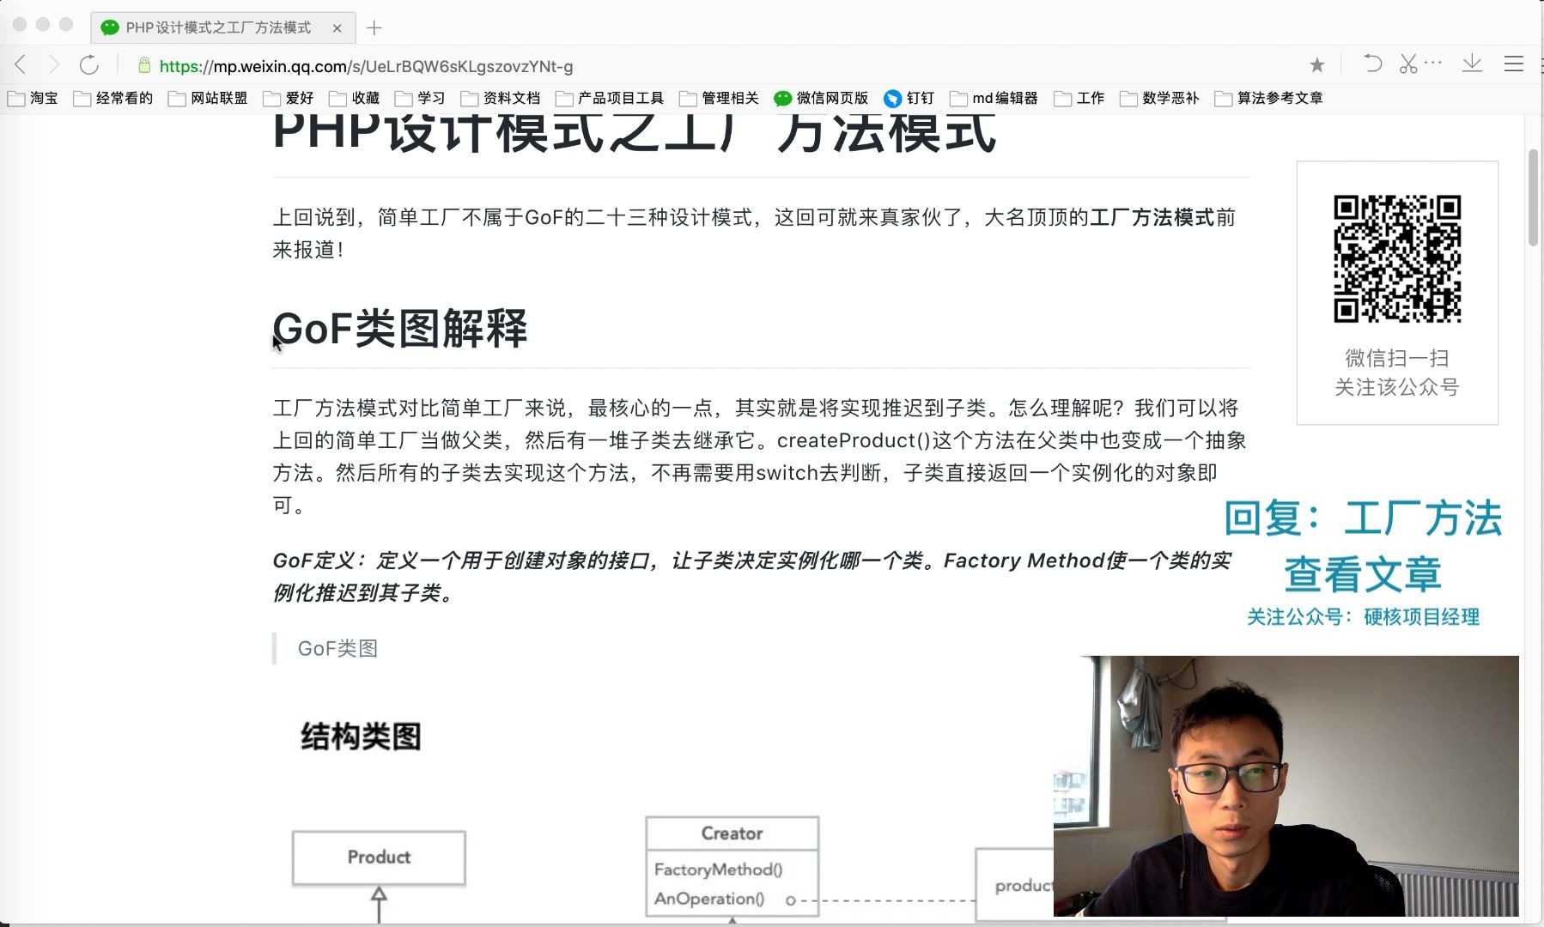The height and width of the screenshot is (927, 1544).
Task: Open the downloads panel
Action: (1473, 64)
